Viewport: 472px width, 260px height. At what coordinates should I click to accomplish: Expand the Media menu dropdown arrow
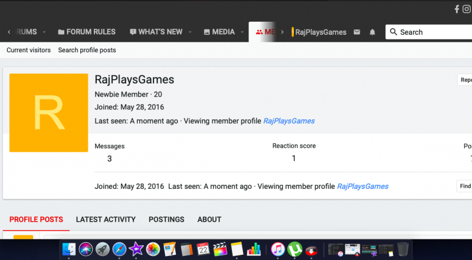point(241,32)
